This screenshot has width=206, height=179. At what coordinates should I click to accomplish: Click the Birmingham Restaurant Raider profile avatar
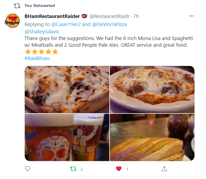(12, 21)
